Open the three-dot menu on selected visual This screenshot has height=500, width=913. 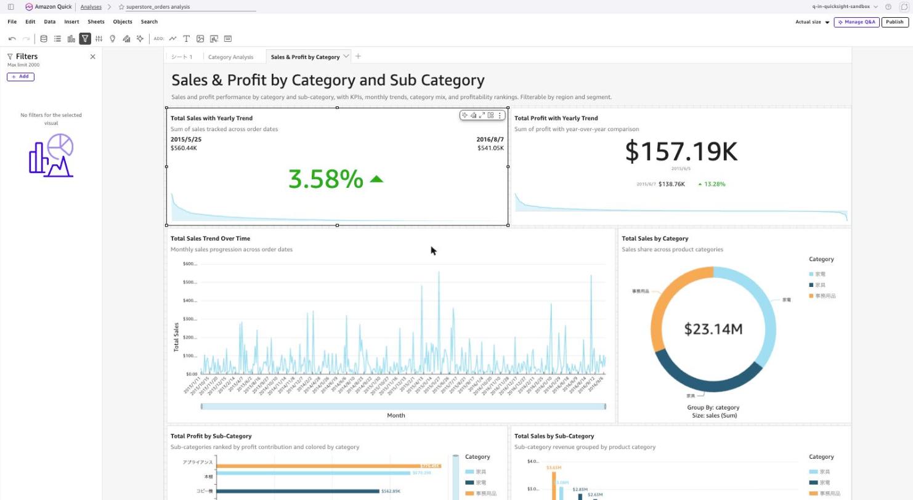500,115
